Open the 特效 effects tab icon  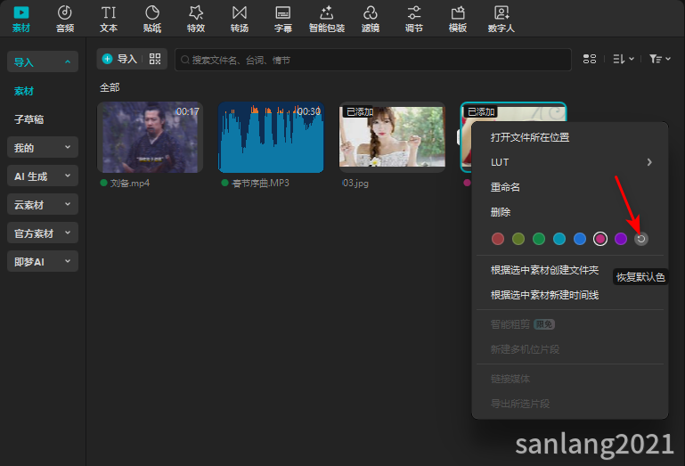196,13
